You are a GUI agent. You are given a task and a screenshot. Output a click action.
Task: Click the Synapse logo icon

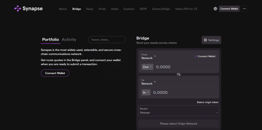coord(18,9)
